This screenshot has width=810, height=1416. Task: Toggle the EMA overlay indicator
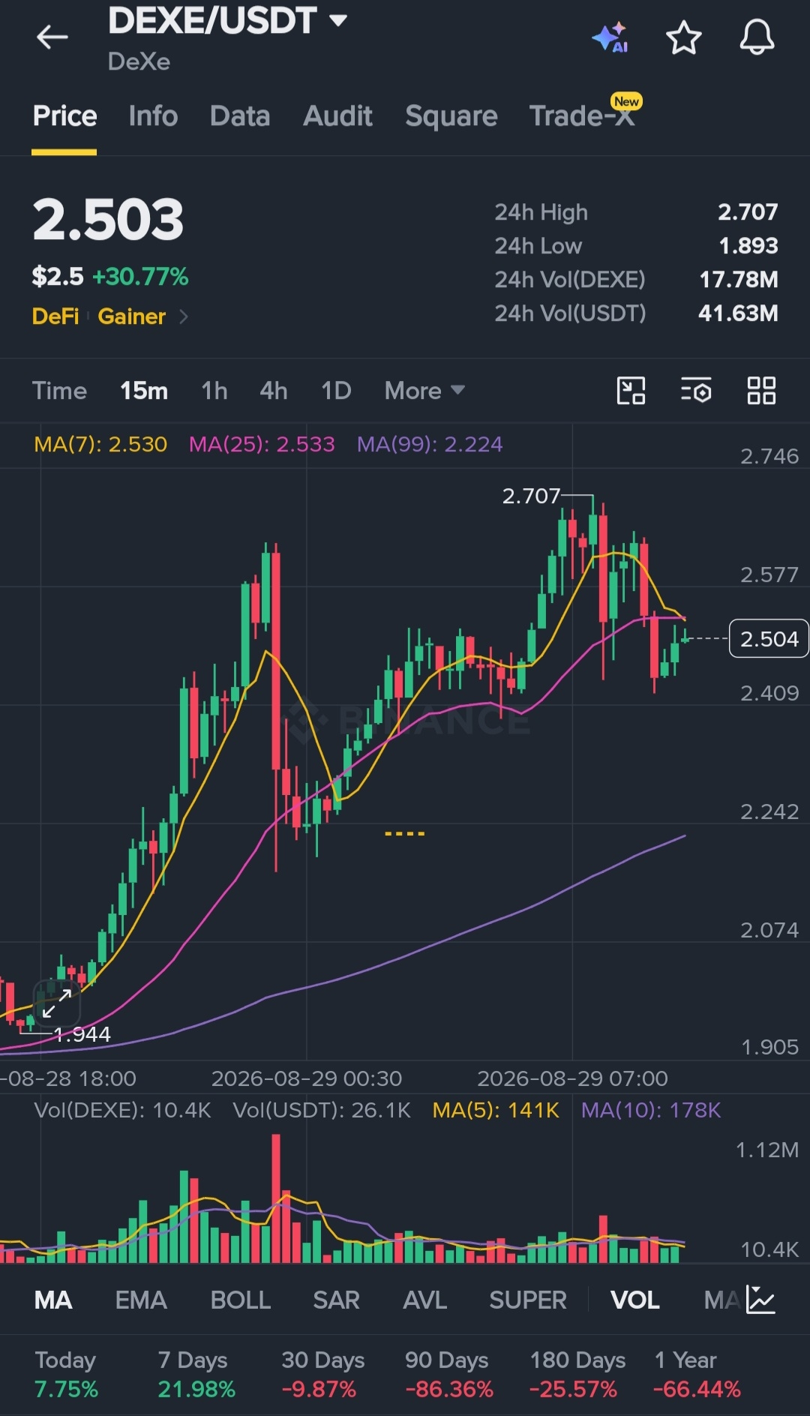click(x=141, y=1300)
